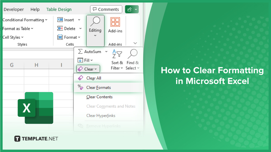Click the Fill down-arrow icon

coord(80,60)
